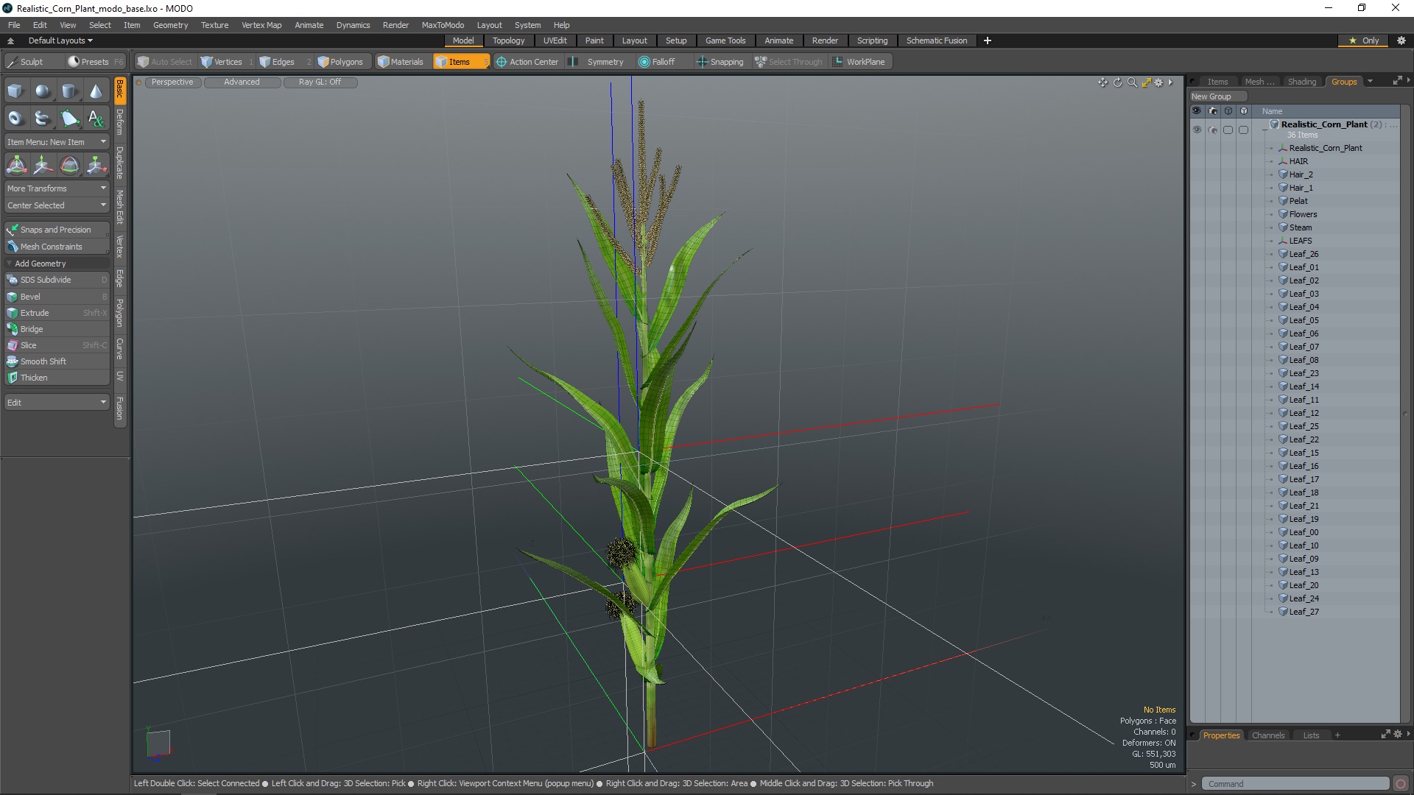Click the New Group button
Image resolution: width=1414 pixels, height=795 pixels.
[1218, 96]
